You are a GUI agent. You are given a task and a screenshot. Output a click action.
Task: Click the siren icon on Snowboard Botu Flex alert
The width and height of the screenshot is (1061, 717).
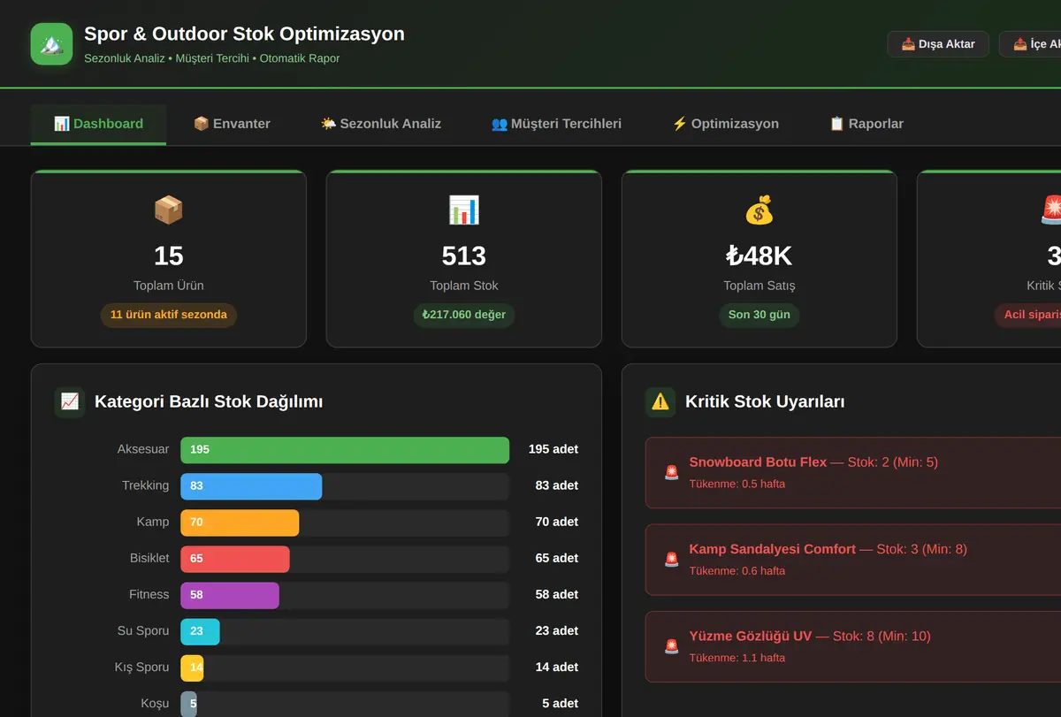point(672,472)
